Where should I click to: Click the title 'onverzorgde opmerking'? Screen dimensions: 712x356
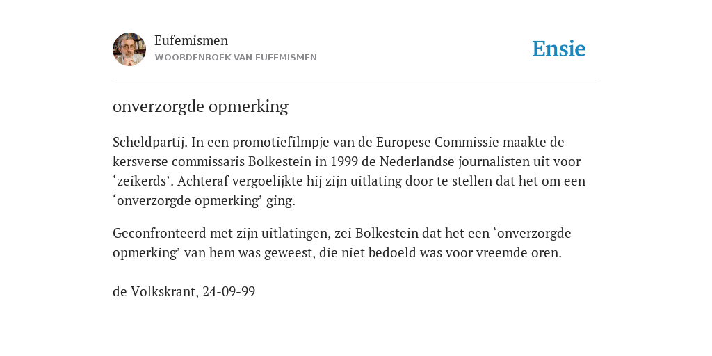pos(200,107)
